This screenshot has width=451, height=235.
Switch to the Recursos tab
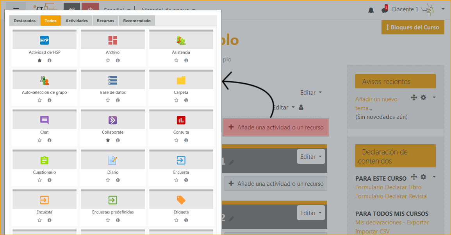pyautogui.click(x=105, y=21)
